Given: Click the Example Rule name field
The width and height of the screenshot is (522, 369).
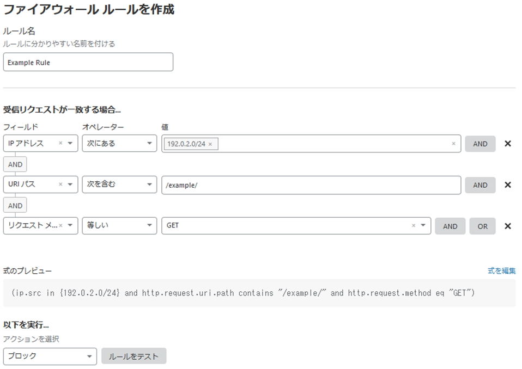Looking at the screenshot, I should point(88,61).
